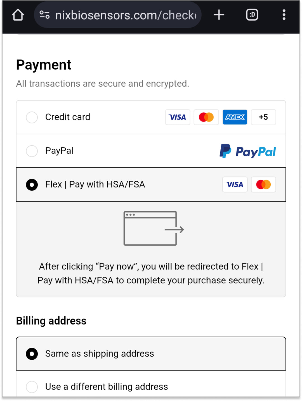Click the PayPal logo
Image resolution: width=302 pixels, height=401 pixels.
click(x=247, y=151)
